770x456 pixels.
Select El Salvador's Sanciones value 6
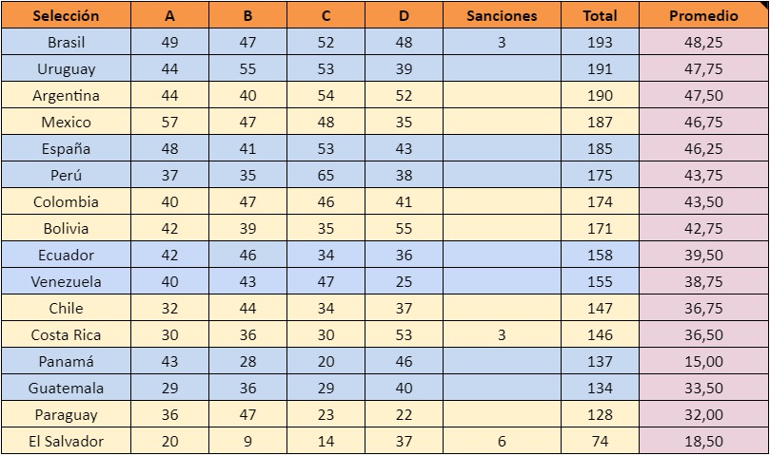(x=502, y=442)
